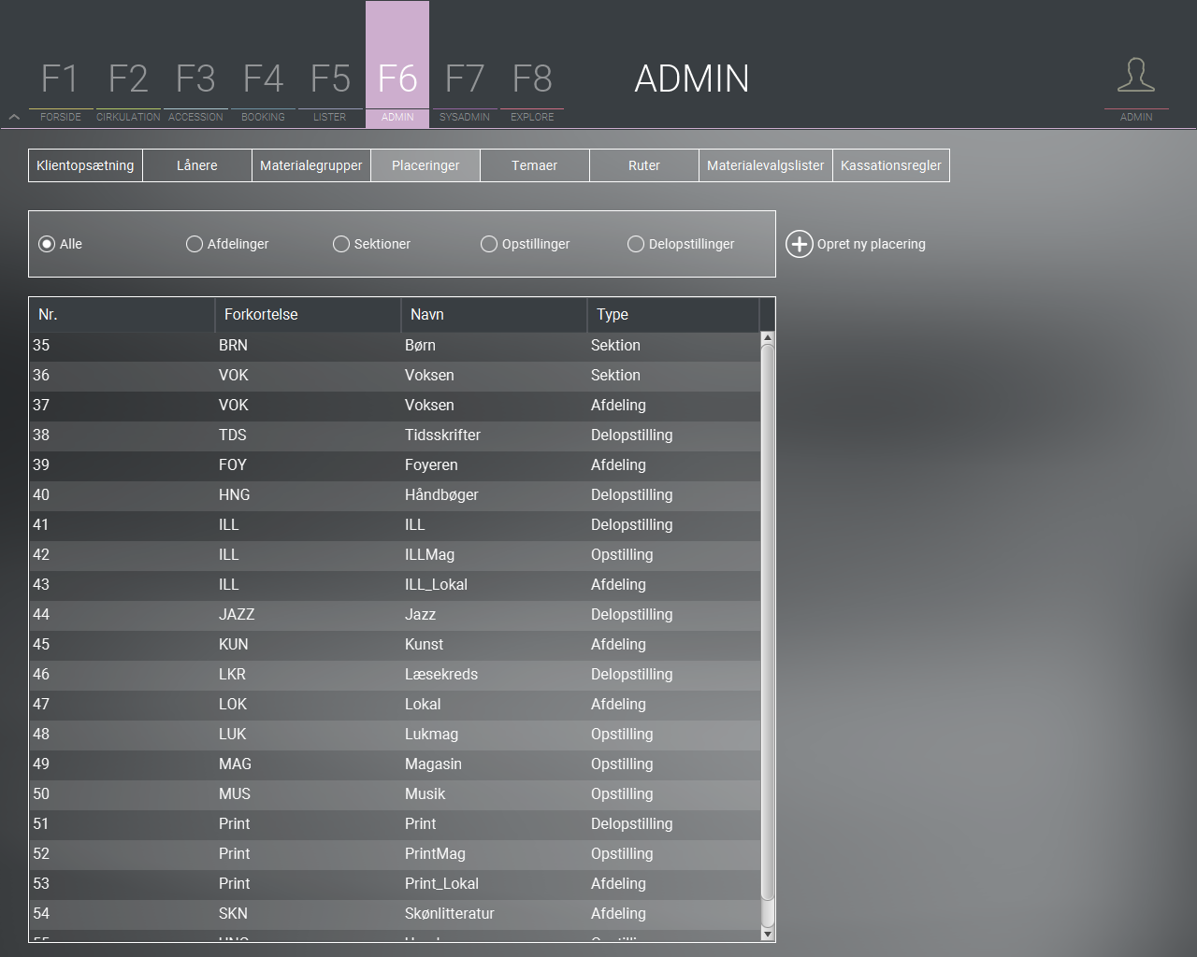Select the Sektioner radio button
The image size is (1197, 957).
click(341, 244)
